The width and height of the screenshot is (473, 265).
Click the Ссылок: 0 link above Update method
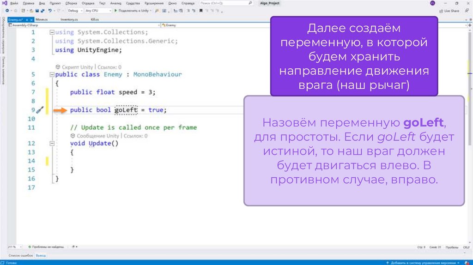click(135, 136)
